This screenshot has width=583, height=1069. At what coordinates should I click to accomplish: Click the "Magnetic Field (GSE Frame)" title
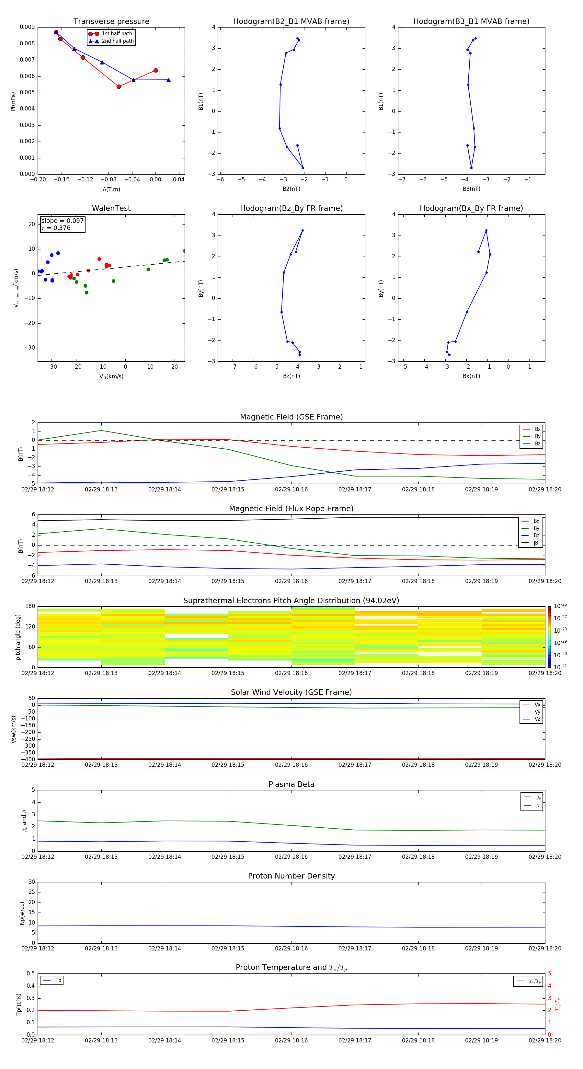click(291, 417)
